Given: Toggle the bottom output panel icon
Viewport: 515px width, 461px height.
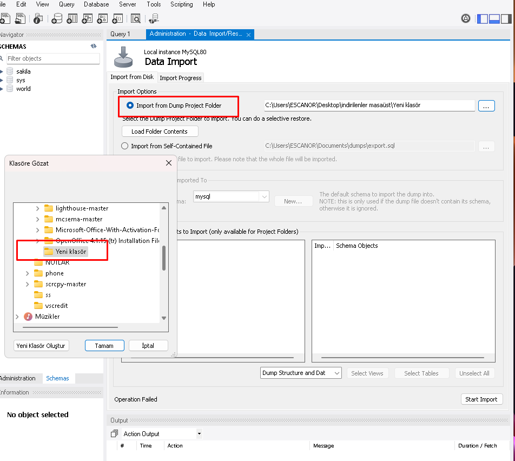Looking at the screenshot, I should [x=494, y=19].
